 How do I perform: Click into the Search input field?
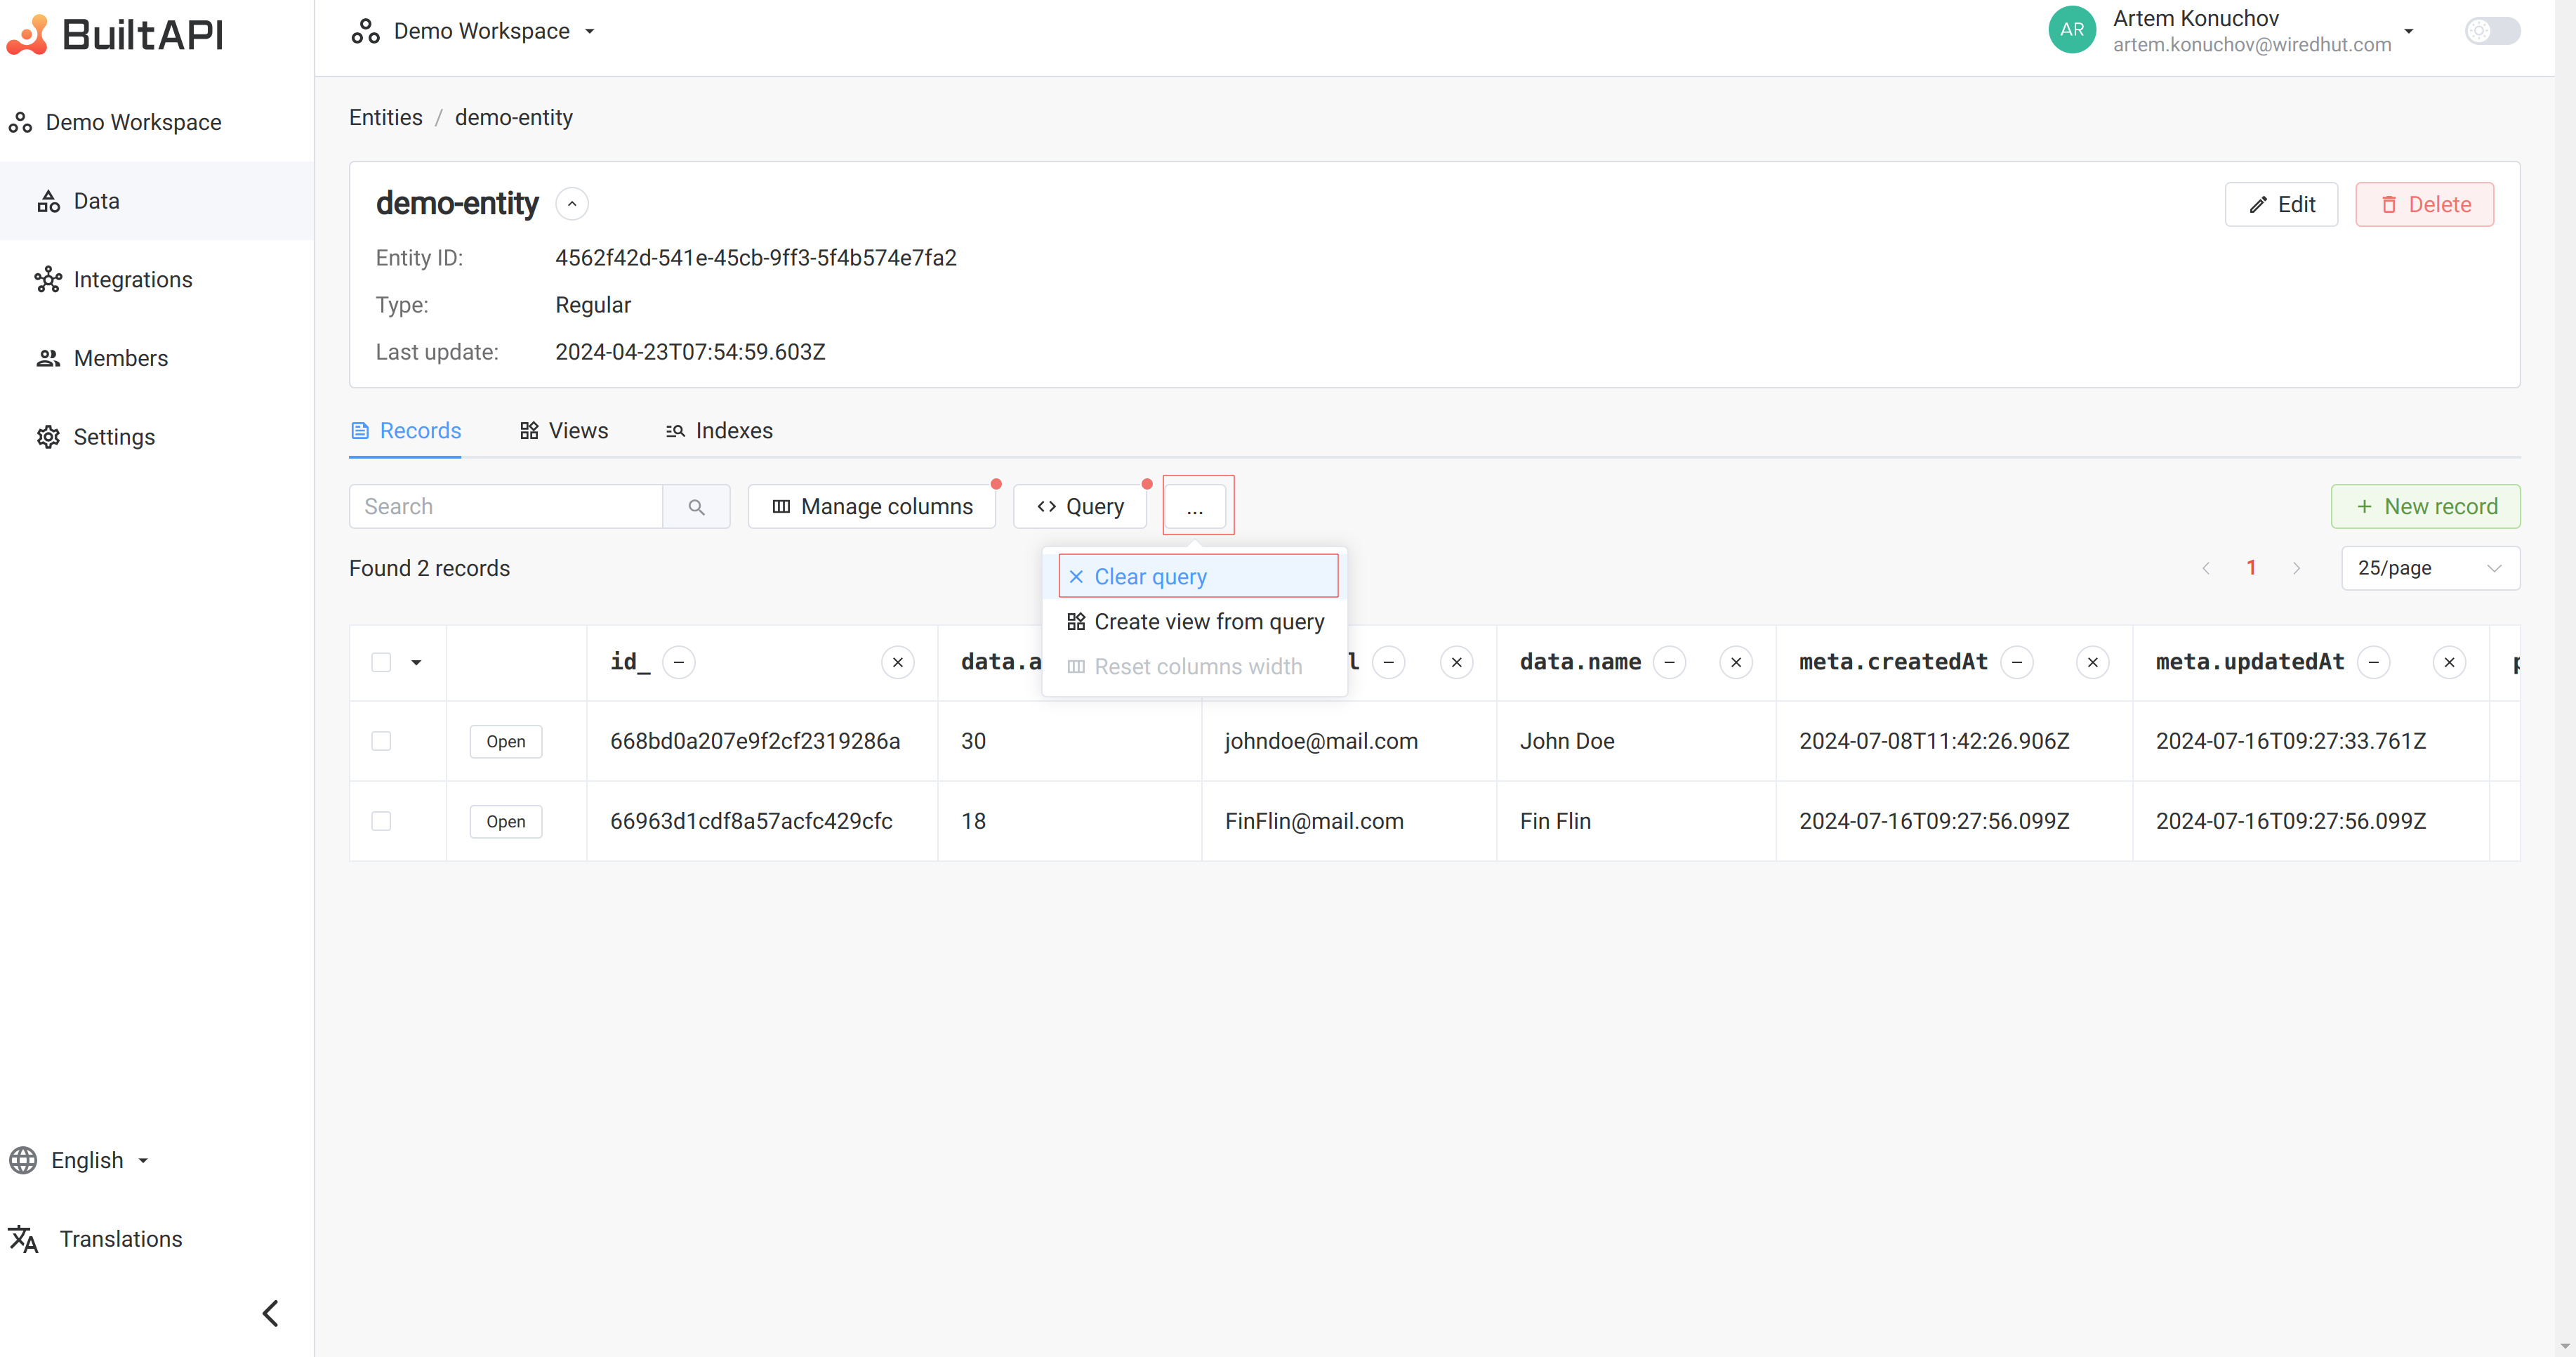click(x=506, y=506)
